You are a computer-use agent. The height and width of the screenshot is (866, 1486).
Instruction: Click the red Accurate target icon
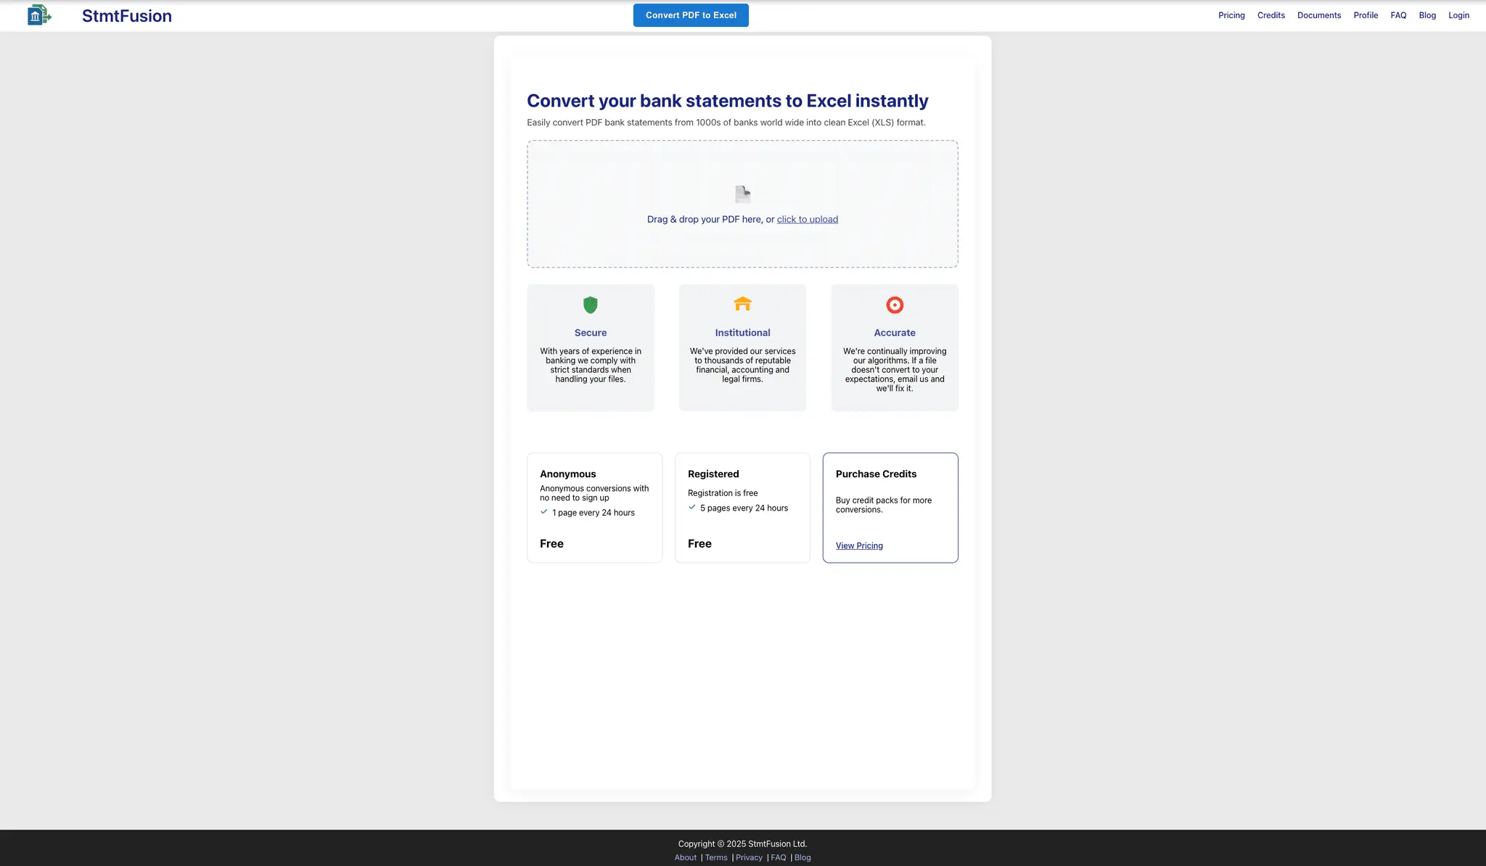point(895,305)
